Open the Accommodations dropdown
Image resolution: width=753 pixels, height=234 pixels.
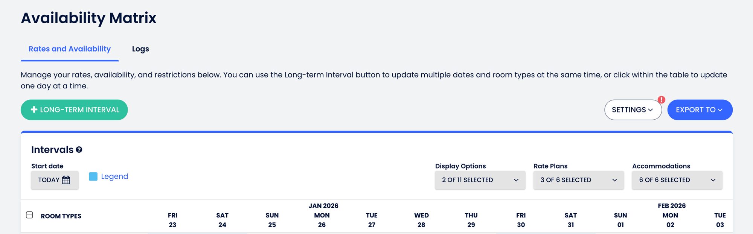tap(677, 180)
